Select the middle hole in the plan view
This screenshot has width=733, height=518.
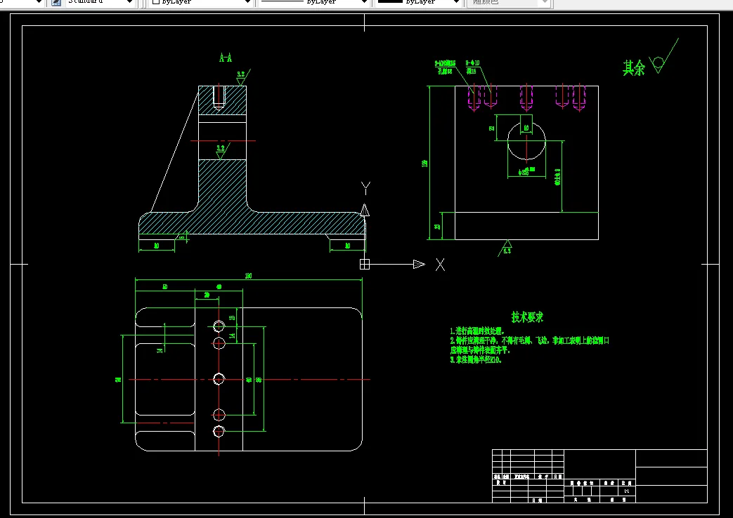click(x=219, y=379)
